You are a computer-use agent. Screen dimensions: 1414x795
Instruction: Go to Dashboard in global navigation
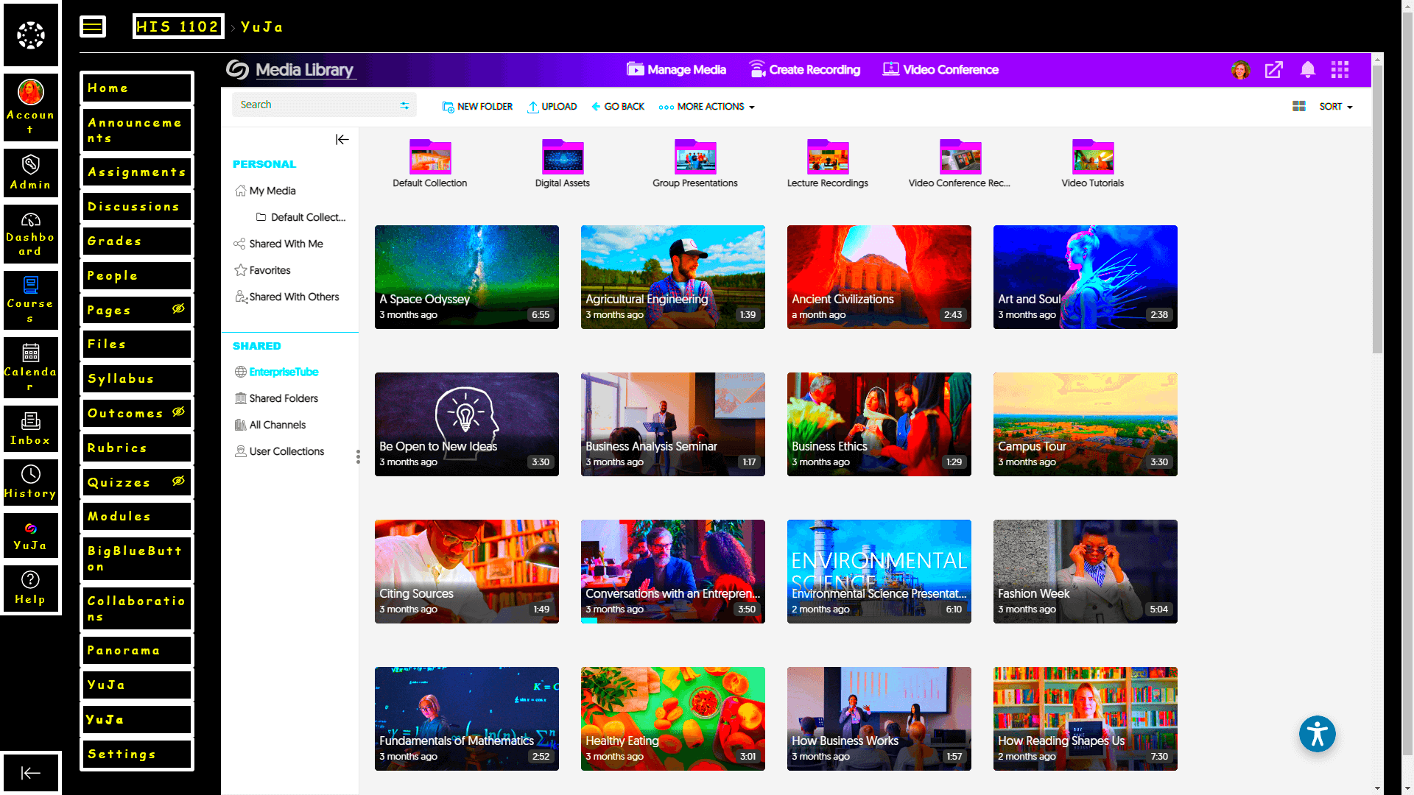click(31, 234)
